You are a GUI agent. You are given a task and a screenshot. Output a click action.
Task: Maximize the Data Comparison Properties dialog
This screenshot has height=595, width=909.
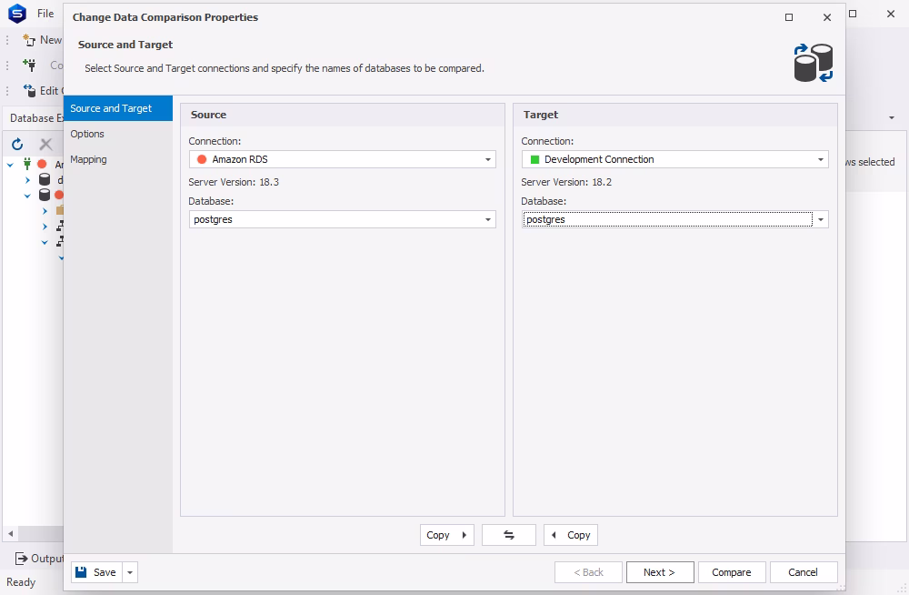tap(789, 17)
